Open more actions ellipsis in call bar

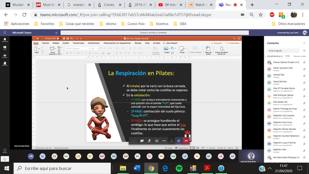[164, 141]
